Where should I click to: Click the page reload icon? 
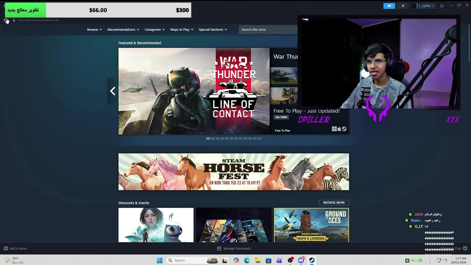(6, 20)
